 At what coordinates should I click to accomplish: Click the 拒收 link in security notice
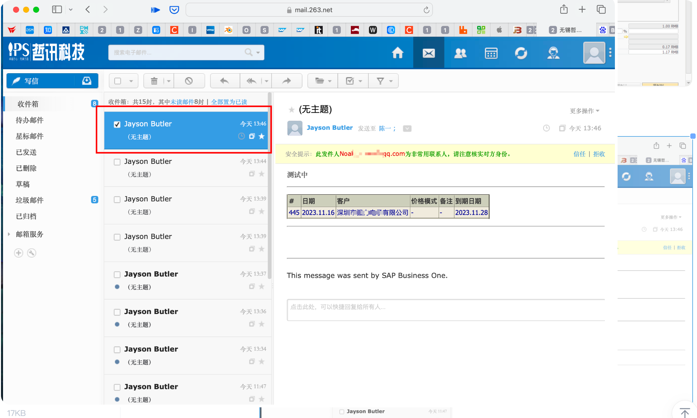click(x=599, y=154)
